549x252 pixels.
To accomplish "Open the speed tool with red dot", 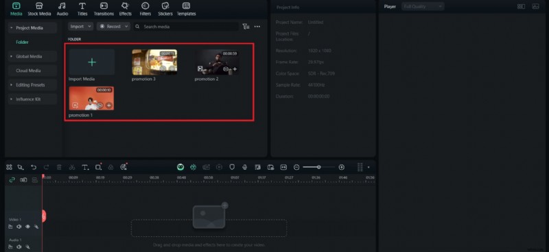I will click(x=124, y=167).
